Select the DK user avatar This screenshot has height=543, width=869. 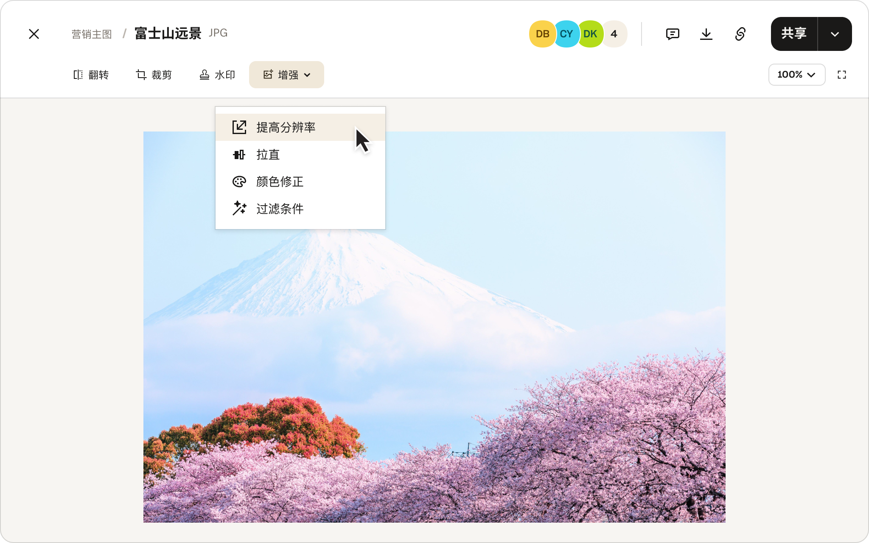point(590,34)
